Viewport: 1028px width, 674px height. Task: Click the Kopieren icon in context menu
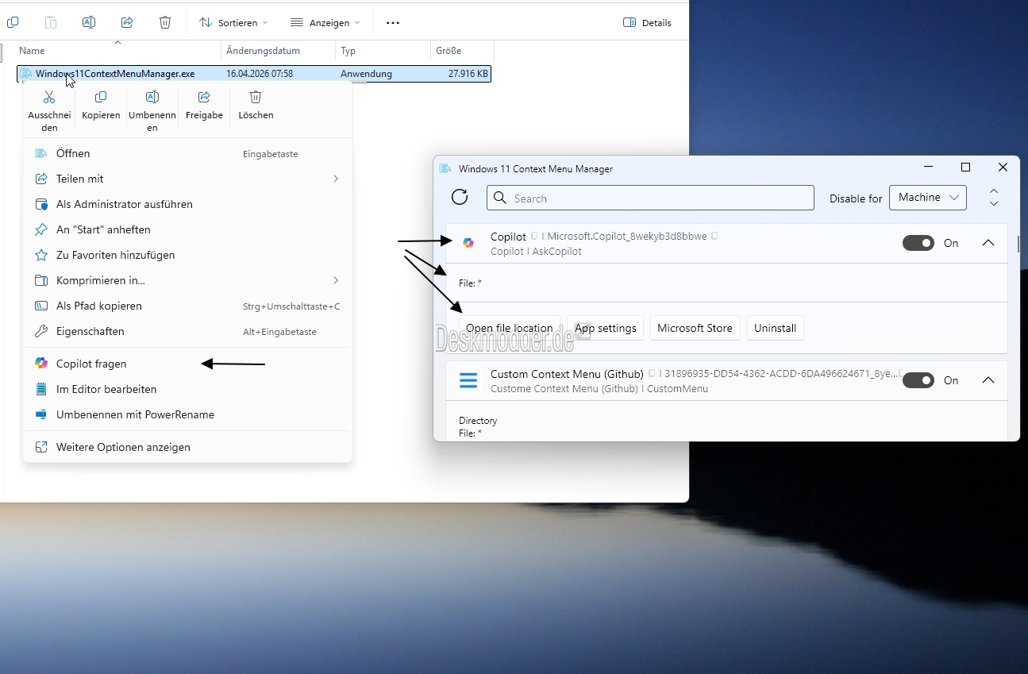tap(101, 98)
